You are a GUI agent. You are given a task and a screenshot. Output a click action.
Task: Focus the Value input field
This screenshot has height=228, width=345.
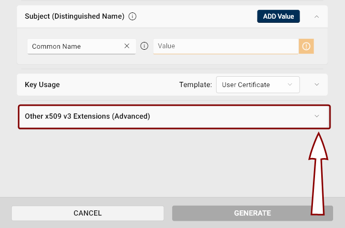click(226, 46)
